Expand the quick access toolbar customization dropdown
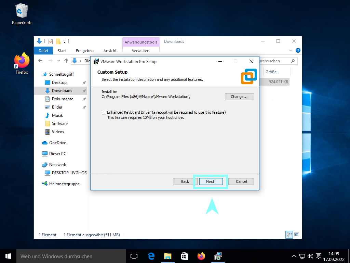This screenshot has height=263, width=350. point(64,41)
